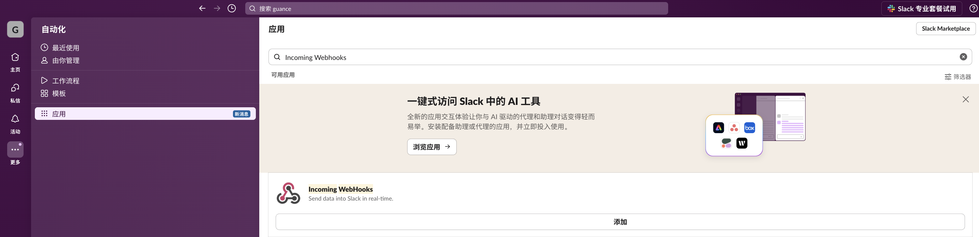Click the banner app illustration
Screen dimensions: 979x237
pyautogui.click(x=756, y=124)
